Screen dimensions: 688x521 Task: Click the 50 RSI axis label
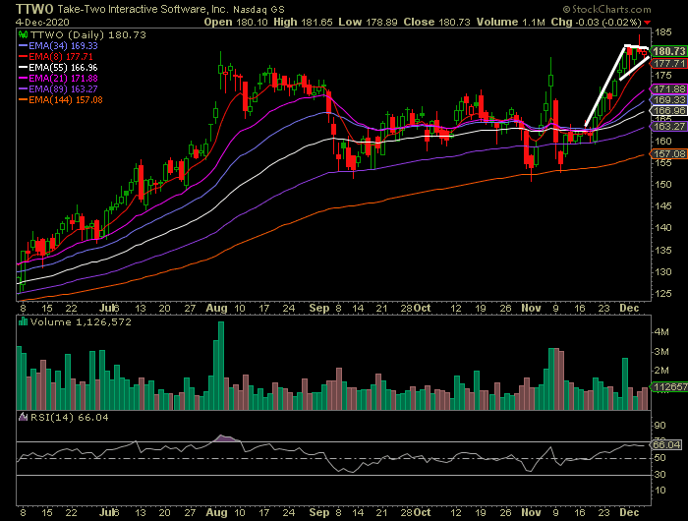[x=659, y=458]
